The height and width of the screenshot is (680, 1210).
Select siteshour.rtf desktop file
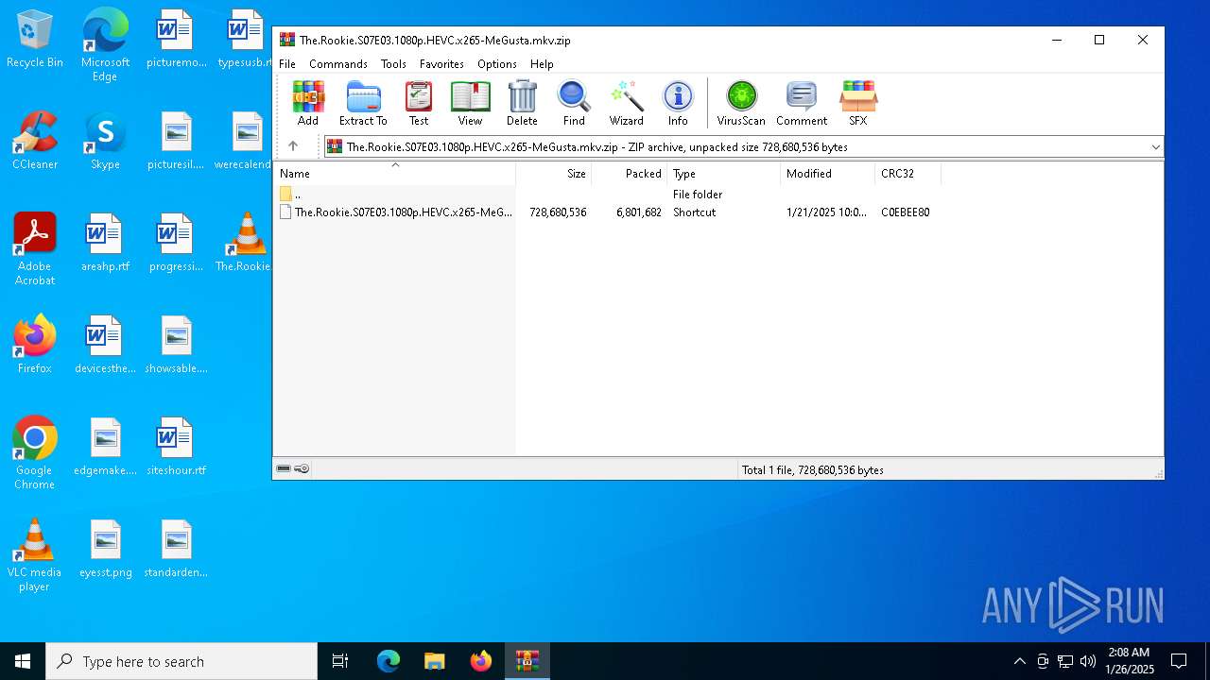[x=176, y=447]
